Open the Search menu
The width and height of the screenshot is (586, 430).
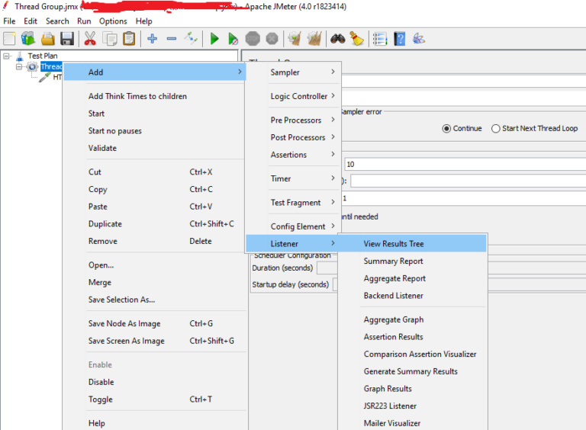[x=57, y=21]
